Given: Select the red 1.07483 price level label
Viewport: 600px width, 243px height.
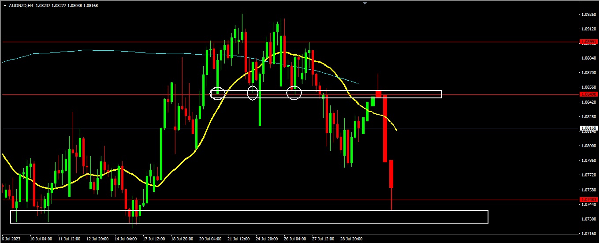Looking at the screenshot, I should click(x=589, y=200).
